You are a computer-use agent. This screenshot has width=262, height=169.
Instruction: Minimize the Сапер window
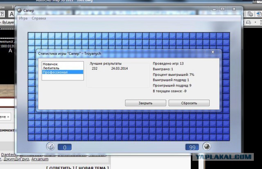click(x=214, y=9)
